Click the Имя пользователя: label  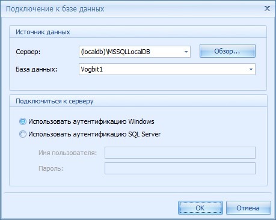(68, 153)
